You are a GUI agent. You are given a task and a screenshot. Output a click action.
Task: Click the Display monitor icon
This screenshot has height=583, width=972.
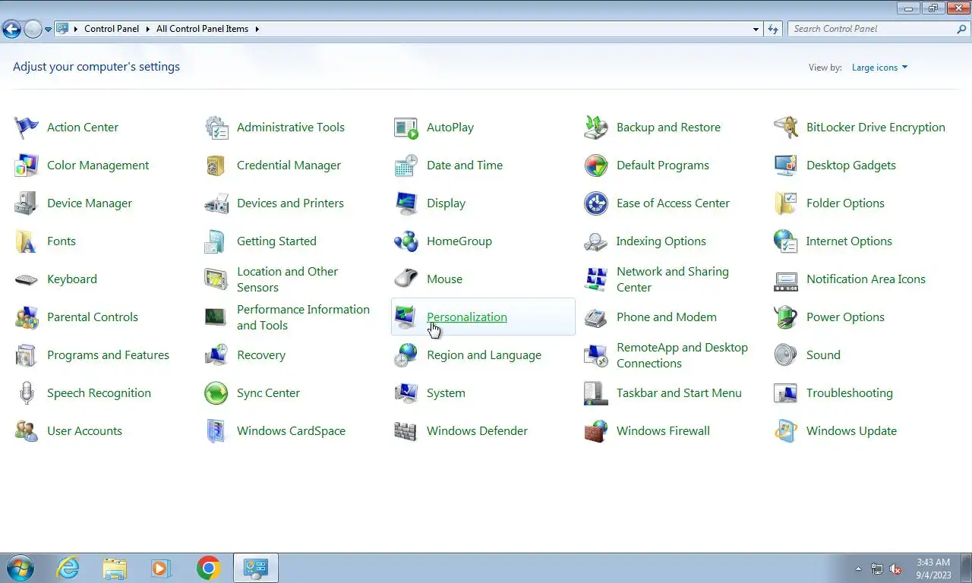[406, 203]
